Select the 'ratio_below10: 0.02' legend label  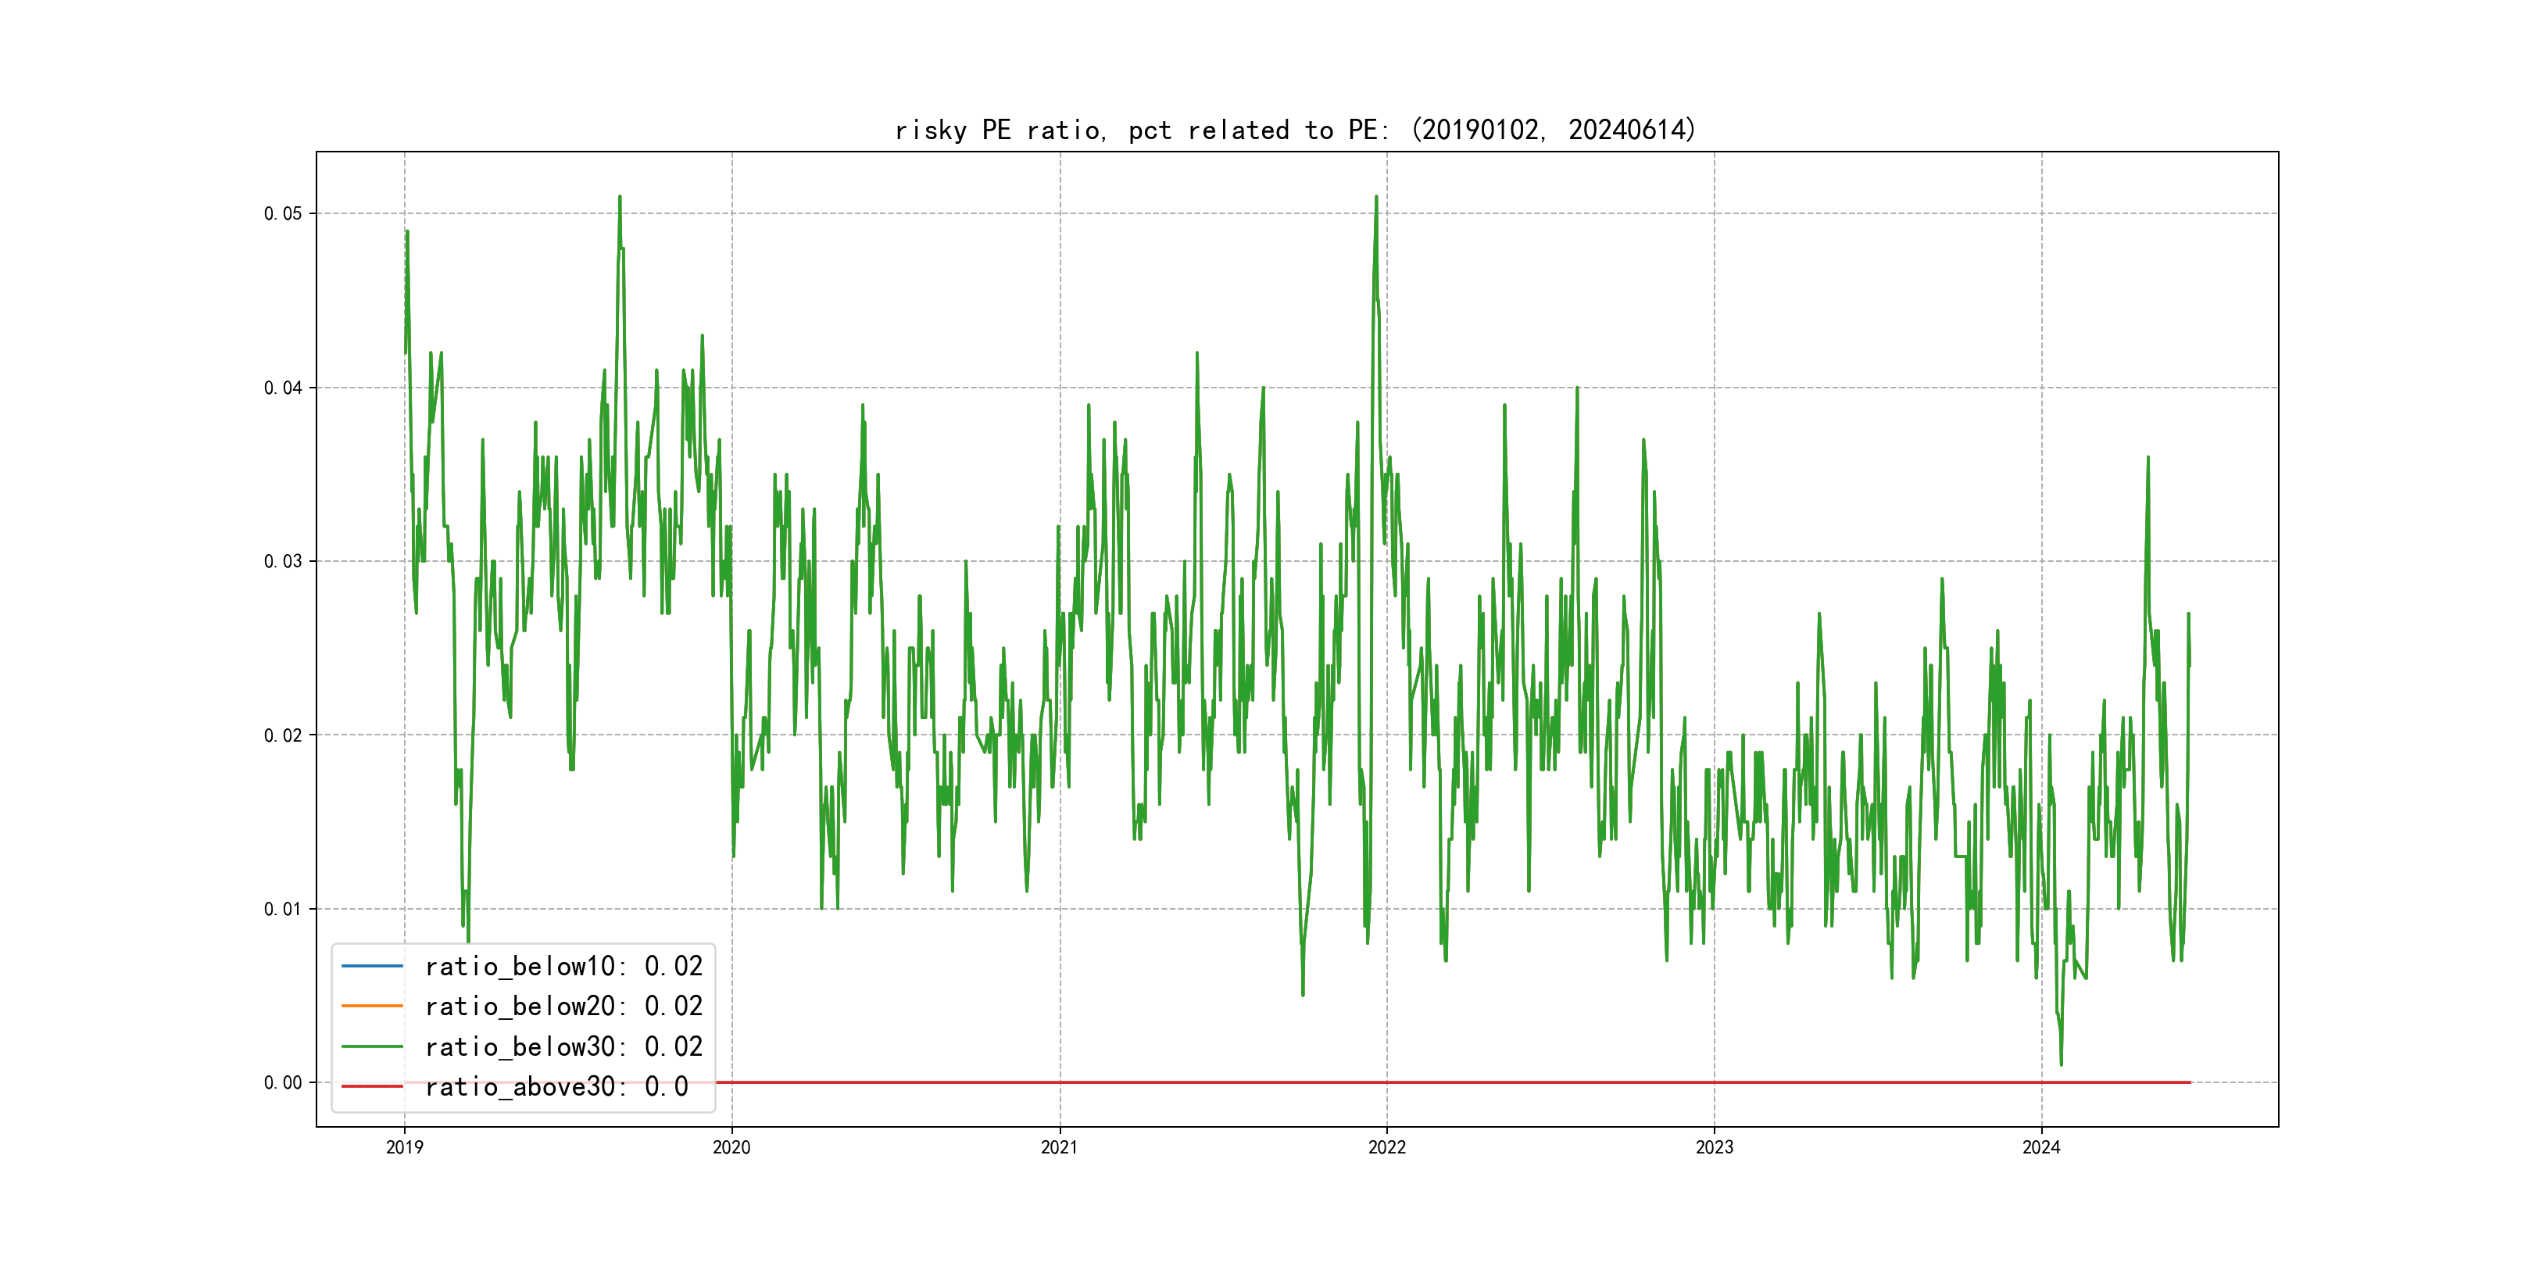(x=563, y=966)
